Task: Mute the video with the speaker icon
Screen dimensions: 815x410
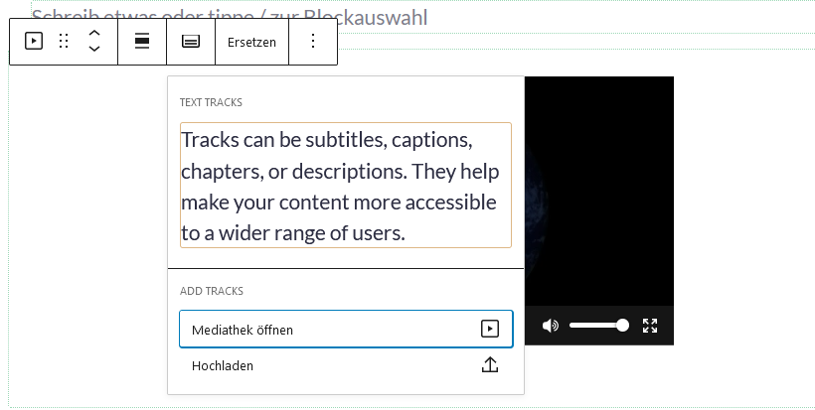Action: pyautogui.click(x=550, y=326)
